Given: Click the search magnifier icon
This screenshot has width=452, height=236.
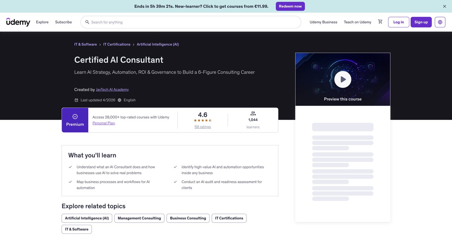Looking at the screenshot, I should [x=87, y=22].
